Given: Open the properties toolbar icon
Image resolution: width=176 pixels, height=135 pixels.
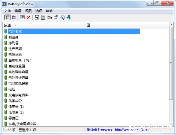Looking at the screenshot, I should coord(56,18).
